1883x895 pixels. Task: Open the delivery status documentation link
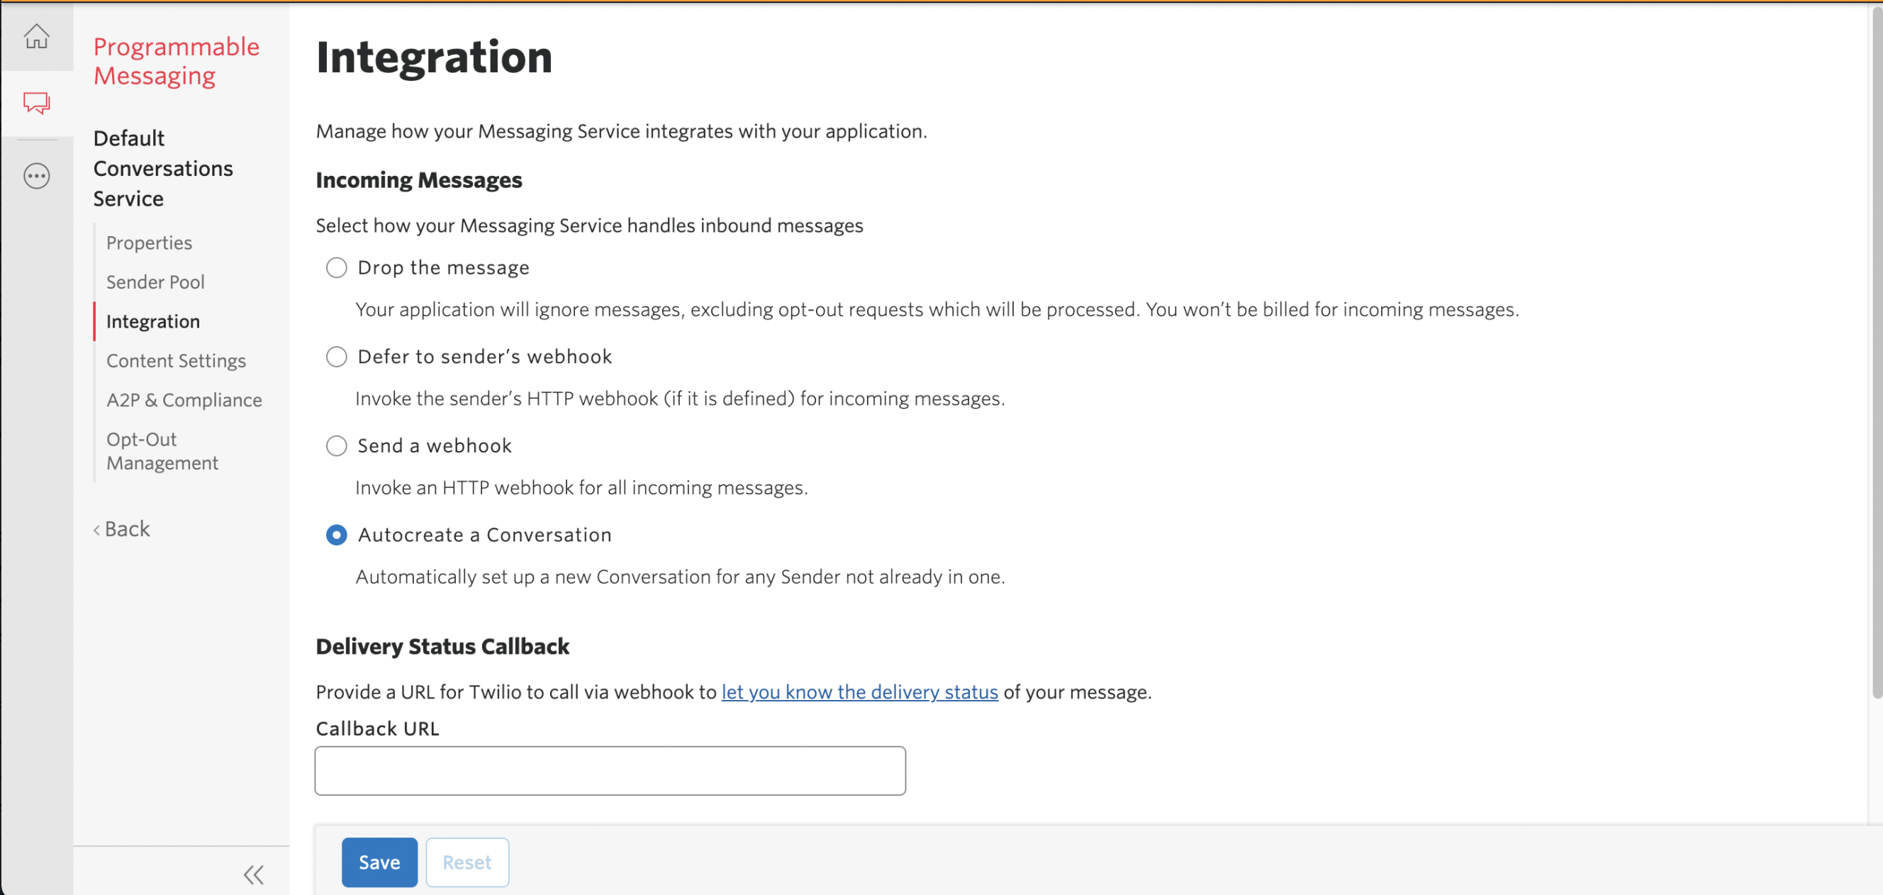click(x=859, y=691)
